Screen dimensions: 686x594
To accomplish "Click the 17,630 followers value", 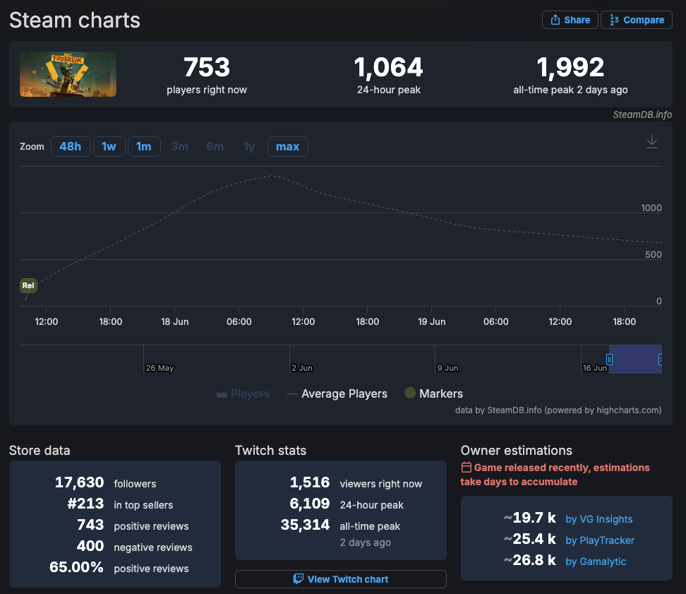I will point(79,482).
